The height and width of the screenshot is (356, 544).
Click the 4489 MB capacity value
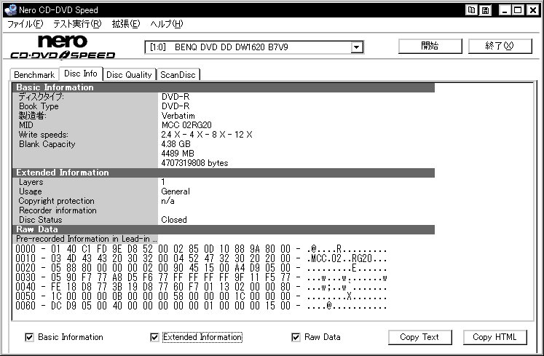pos(177,154)
